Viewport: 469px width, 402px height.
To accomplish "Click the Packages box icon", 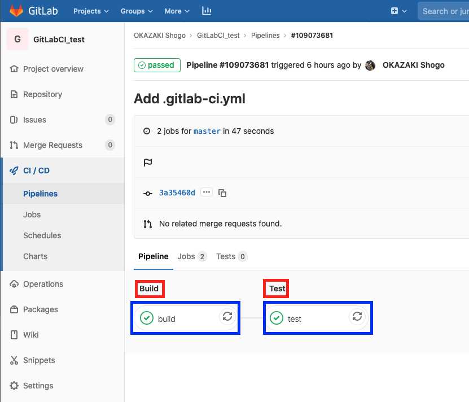I will point(14,309).
